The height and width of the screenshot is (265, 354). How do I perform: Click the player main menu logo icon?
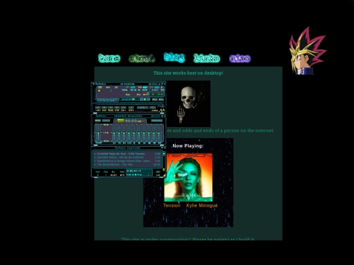click(94, 84)
